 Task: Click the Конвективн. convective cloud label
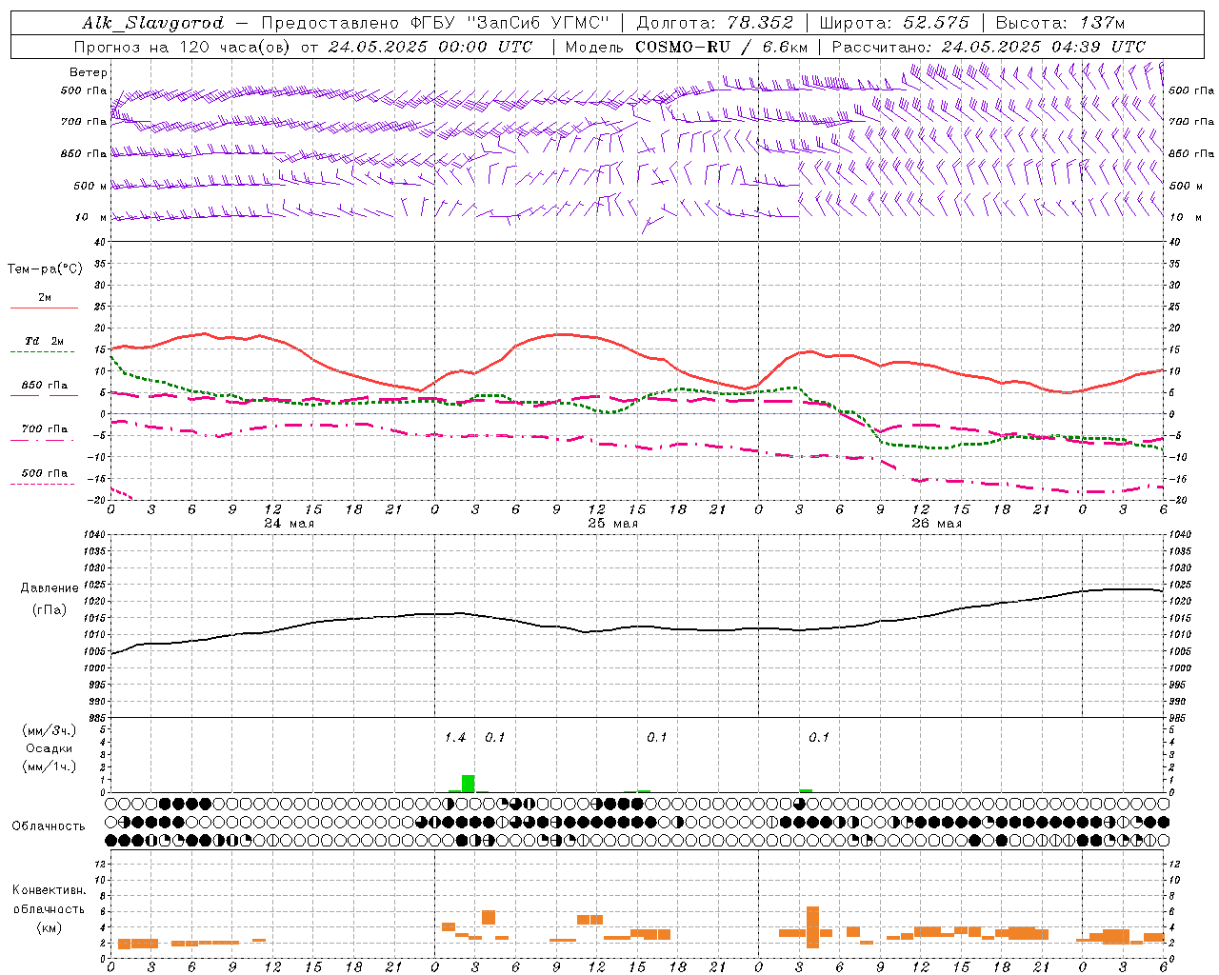(x=49, y=890)
